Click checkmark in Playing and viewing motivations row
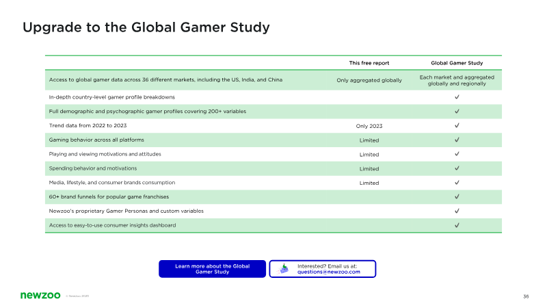Image resolution: width=547 pixels, height=308 pixels. (x=457, y=153)
